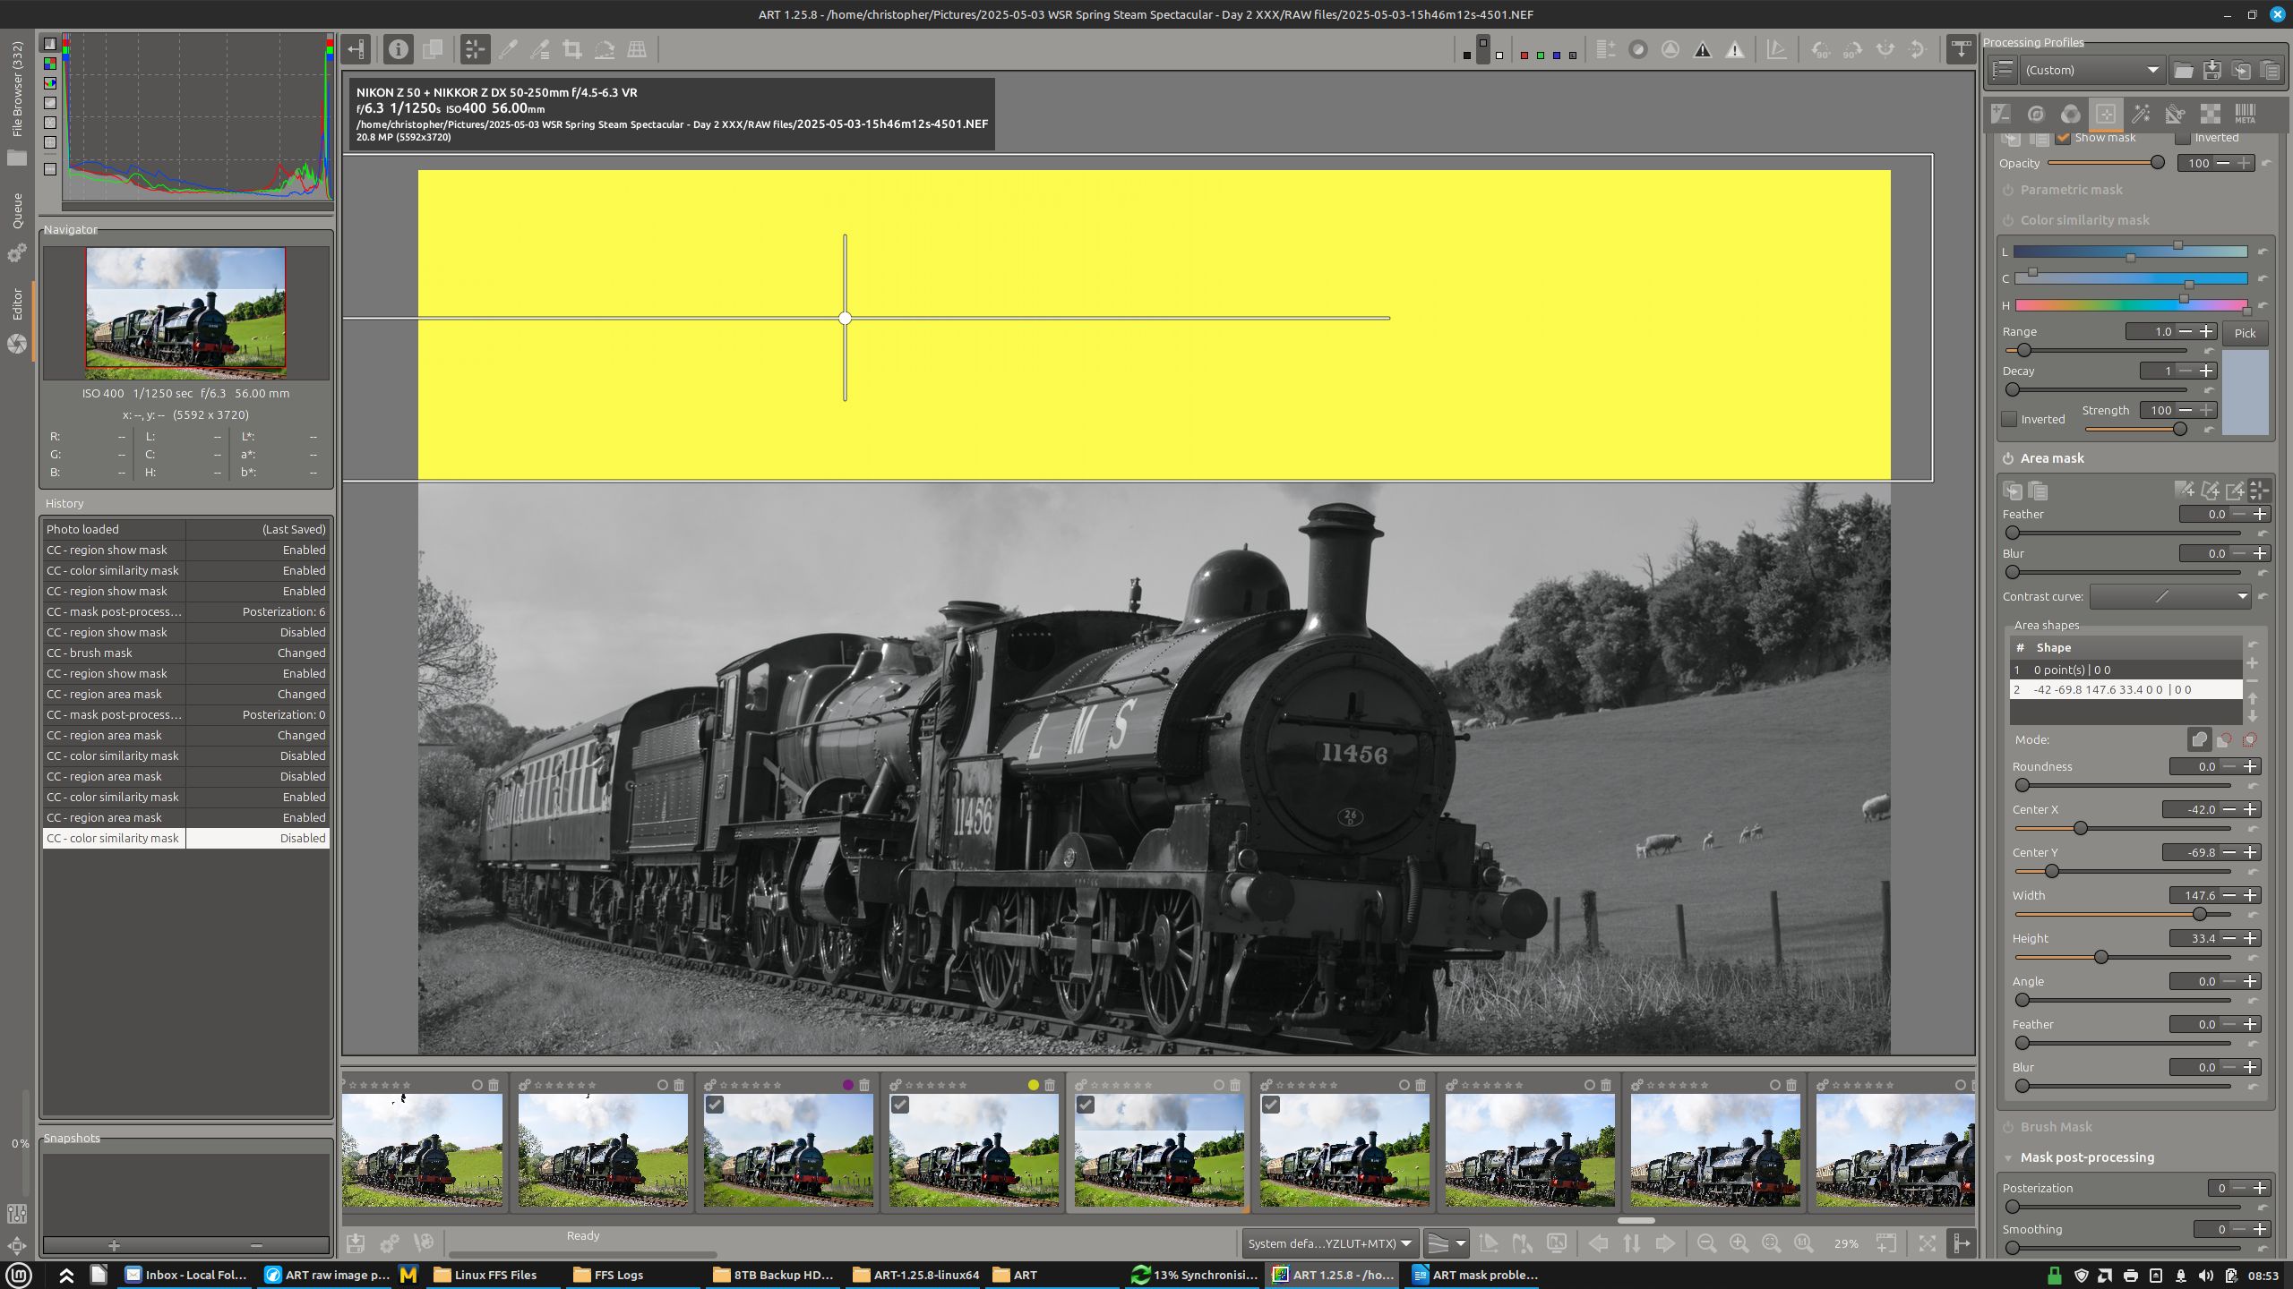Image resolution: width=2293 pixels, height=1289 pixels.
Task: Click the first filmstrip thumbnail
Action: [423, 1150]
